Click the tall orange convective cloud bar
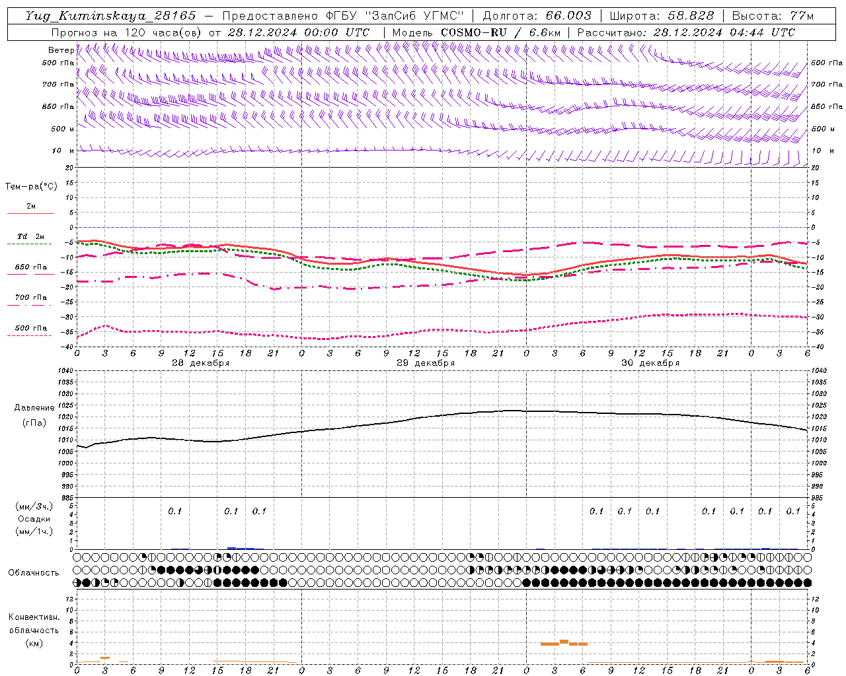 (564, 642)
